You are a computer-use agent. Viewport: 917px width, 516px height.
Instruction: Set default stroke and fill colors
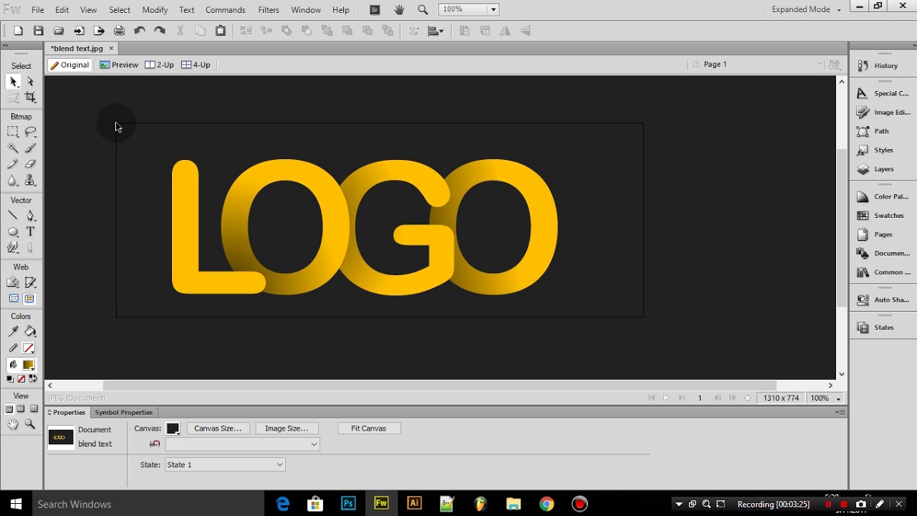coord(10,379)
